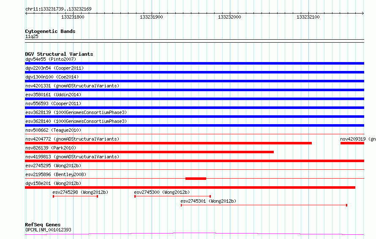This screenshot has width=376, height=239.
Task: Click the ruler's left arrow end
Action: coord(26,13)
